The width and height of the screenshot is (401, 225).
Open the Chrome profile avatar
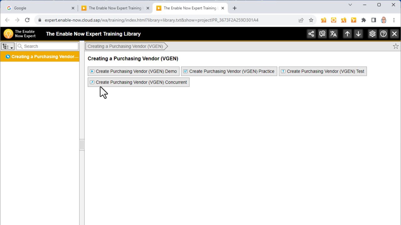pos(384,20)
